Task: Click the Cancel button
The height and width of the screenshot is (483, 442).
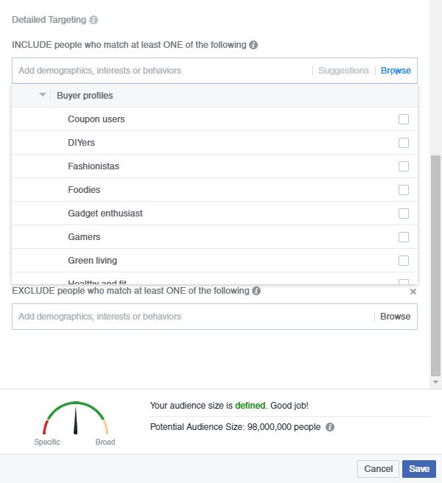Action: (x=379, y=469)
